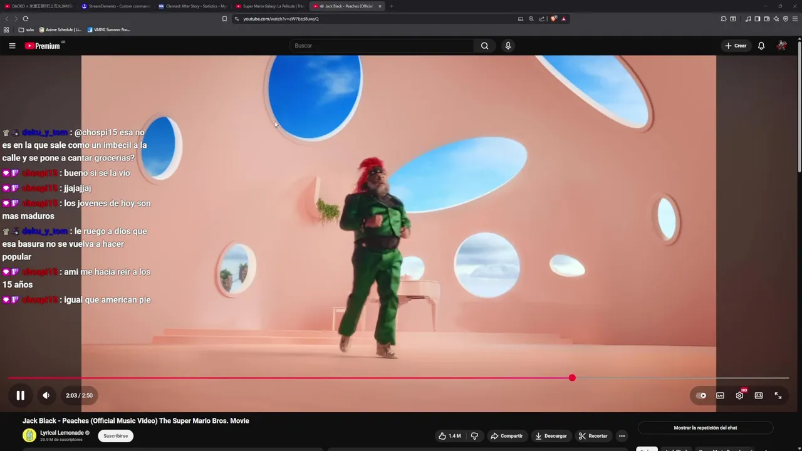Dislike the video
The image size is (802, 451).
(474, 436)
